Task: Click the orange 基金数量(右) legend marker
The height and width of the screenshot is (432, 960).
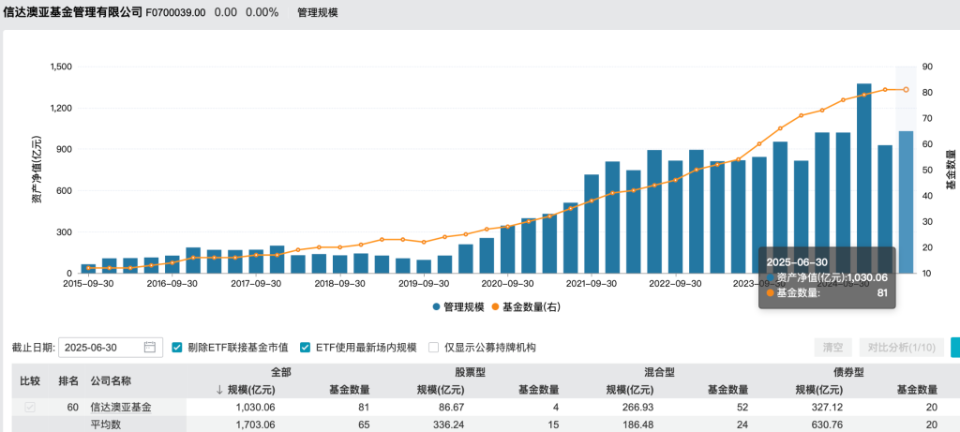Action: tap(494, 306)
